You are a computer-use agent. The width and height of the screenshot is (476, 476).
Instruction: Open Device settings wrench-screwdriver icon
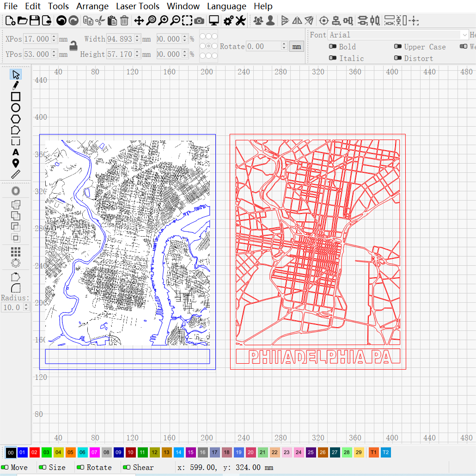(240, 21)
